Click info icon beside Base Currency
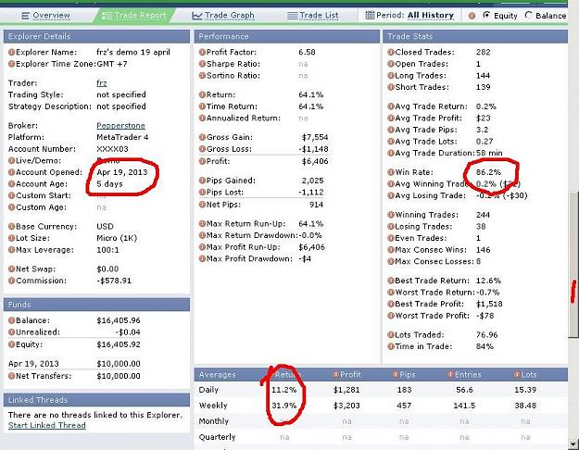The height and width of the screenshot is (450, 579). pos(11,226)
